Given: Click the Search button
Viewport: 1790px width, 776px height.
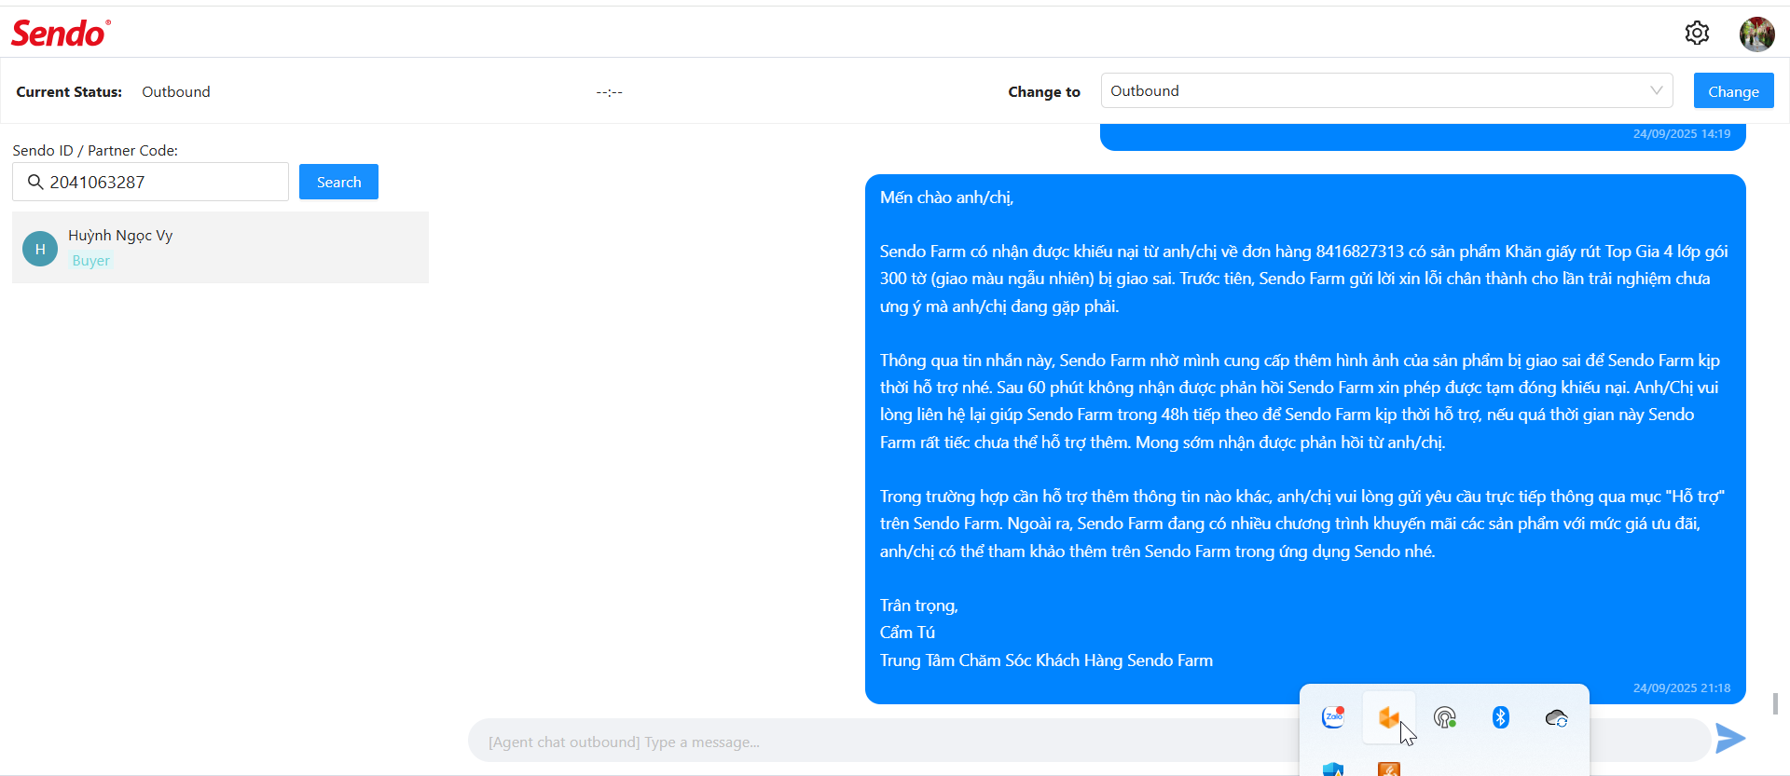Looking at the screenshot, I should click(x=338, y=182).
